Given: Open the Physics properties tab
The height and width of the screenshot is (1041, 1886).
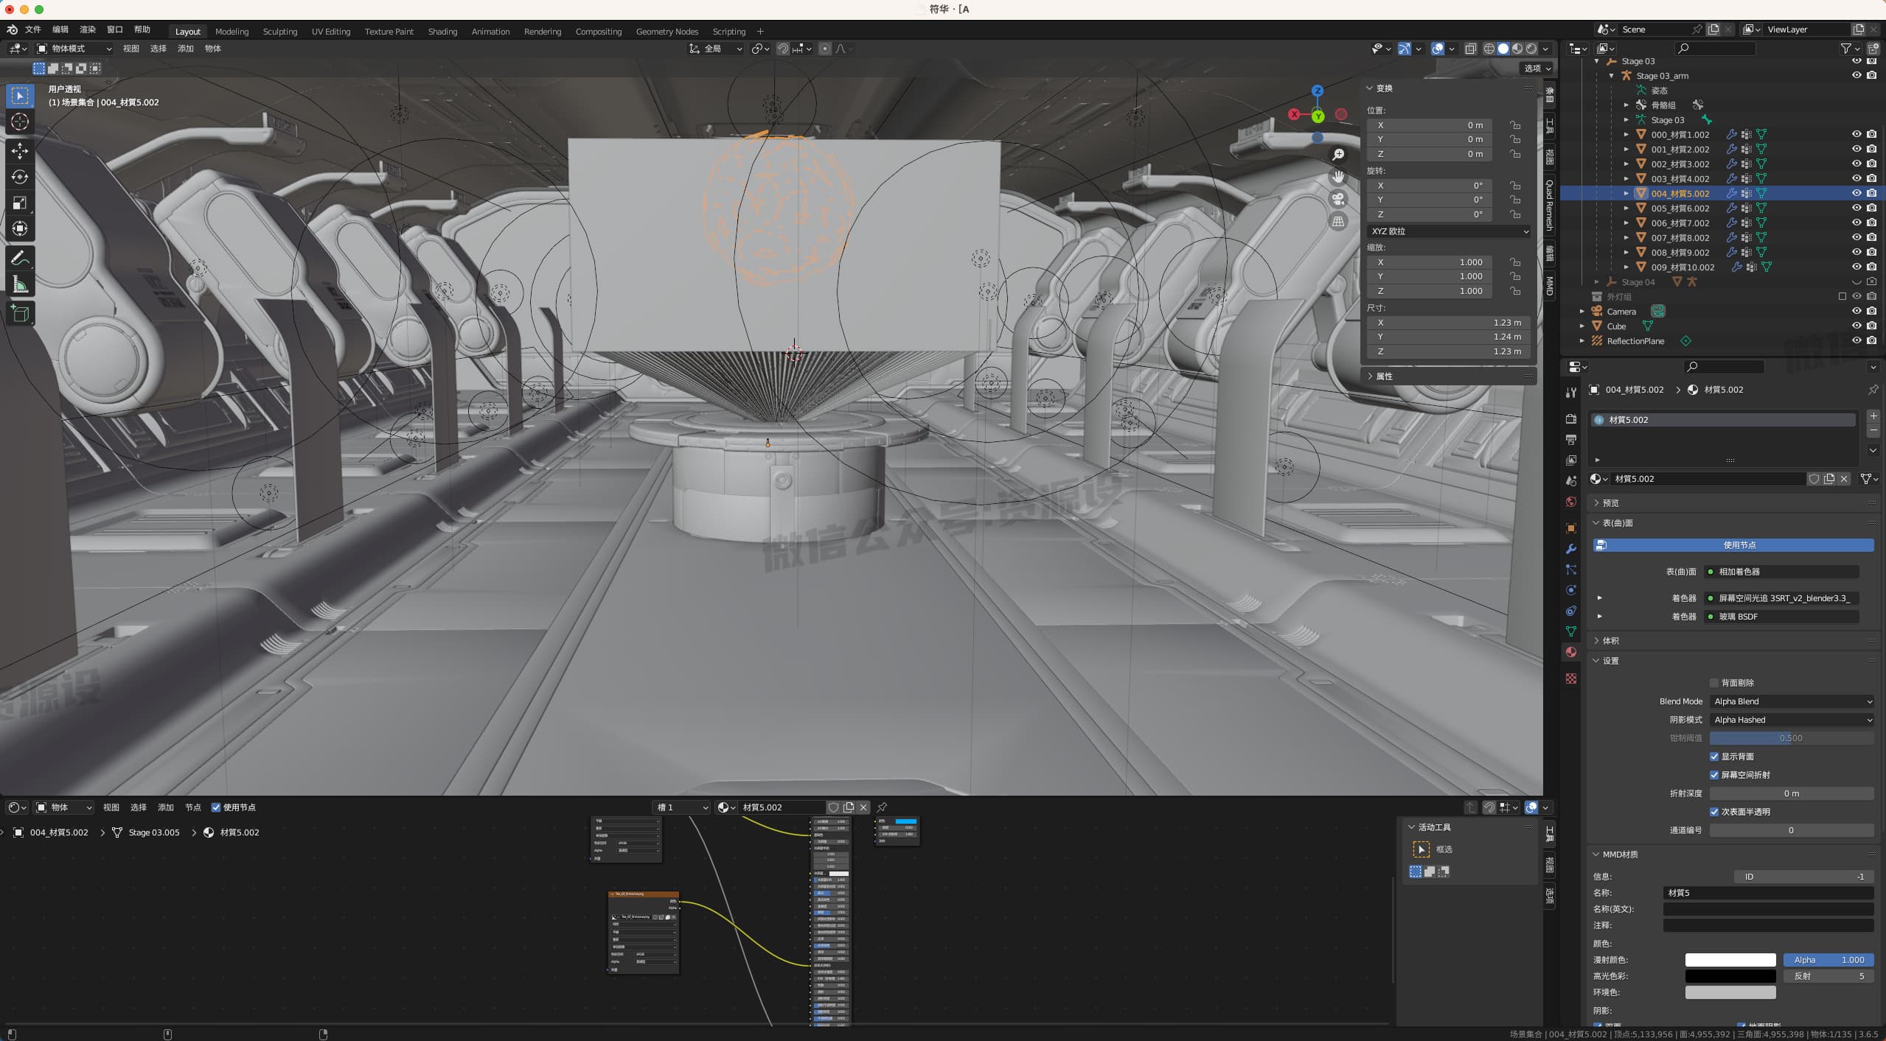Looking at the screenshot, I should 1571,590.
